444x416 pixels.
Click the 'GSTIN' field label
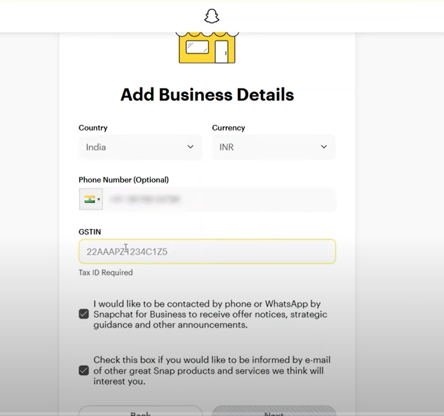click(x=90, y=232)
